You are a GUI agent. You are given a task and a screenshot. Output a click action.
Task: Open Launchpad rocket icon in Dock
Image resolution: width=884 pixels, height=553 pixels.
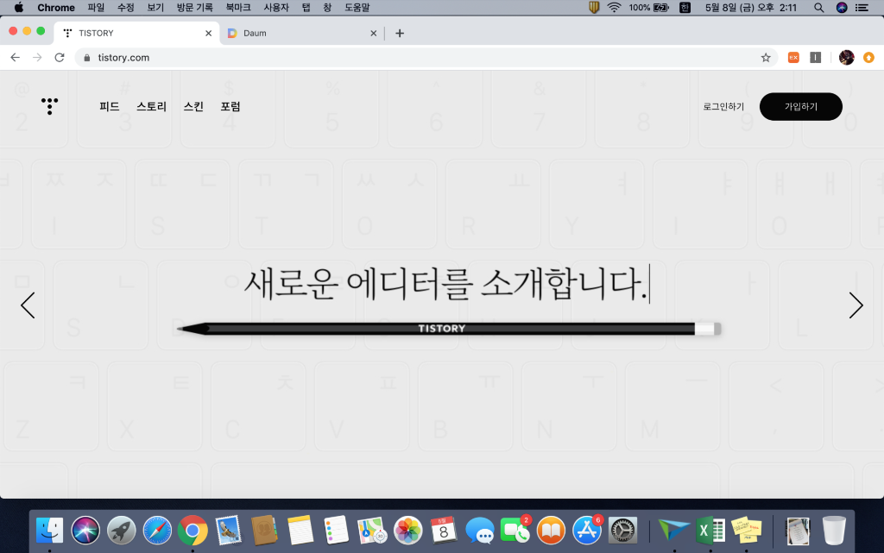click(121, 531)
